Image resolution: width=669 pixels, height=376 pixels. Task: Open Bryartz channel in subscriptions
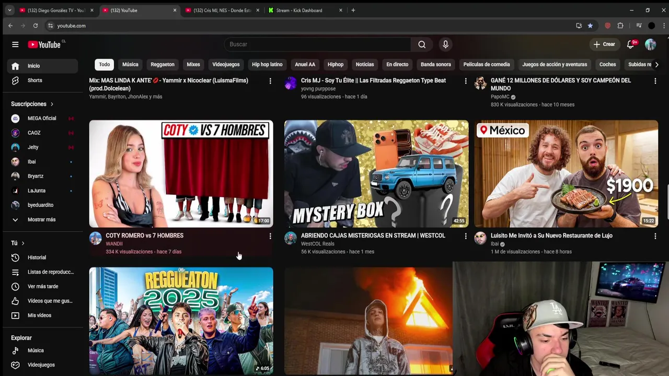tap(42, 177)
